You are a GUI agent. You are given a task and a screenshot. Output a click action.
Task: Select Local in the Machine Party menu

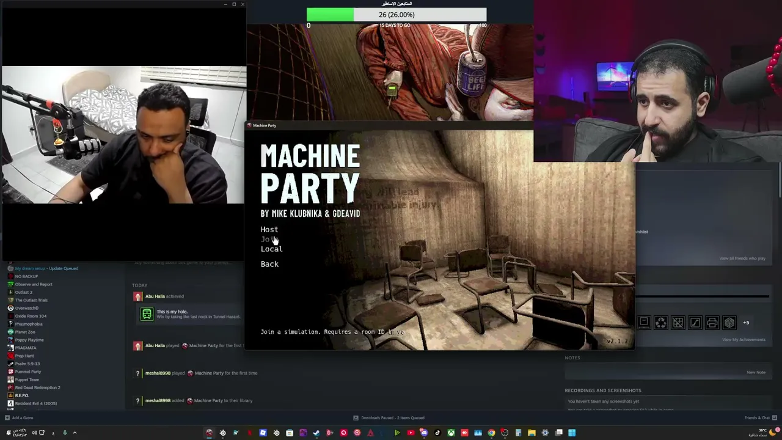(271, 249)
